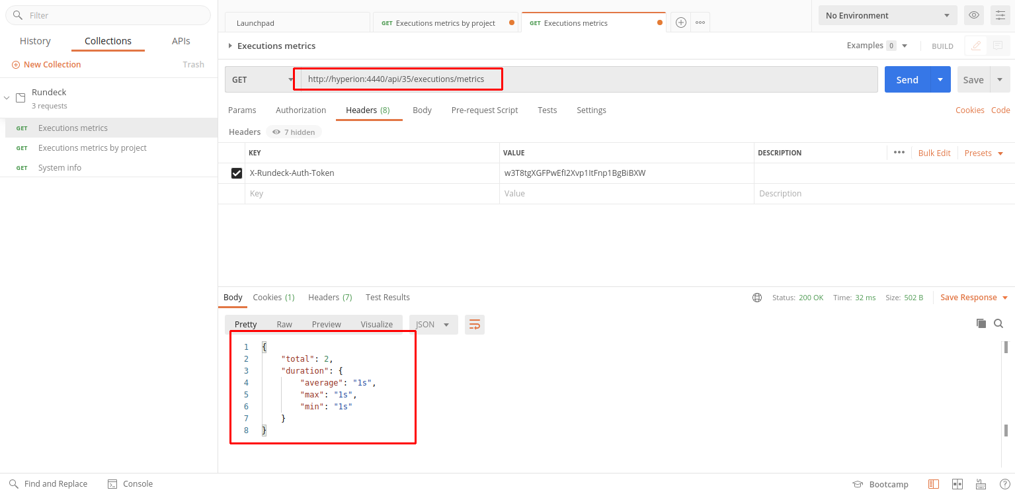Toggle visibility of hidden headers
Screen dimensions: 1015x494
pos(294,132)
